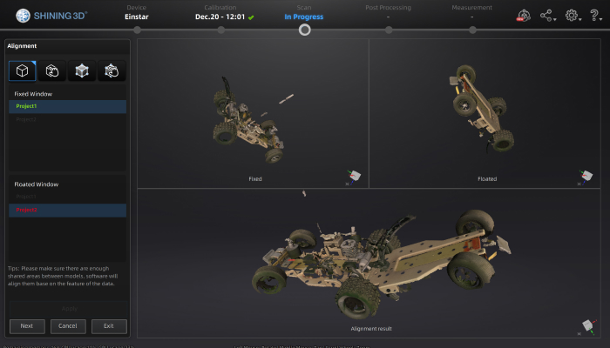Click the Cancel button
Image resolution: width=610 pixels, height=348 pixels.
coord(68,326)
